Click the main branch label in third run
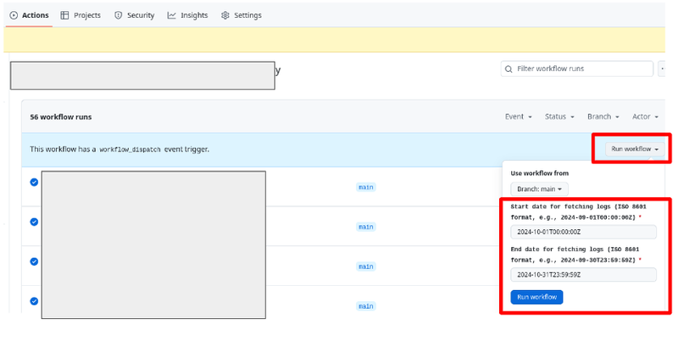678x340 pixels. click(366, 266)
